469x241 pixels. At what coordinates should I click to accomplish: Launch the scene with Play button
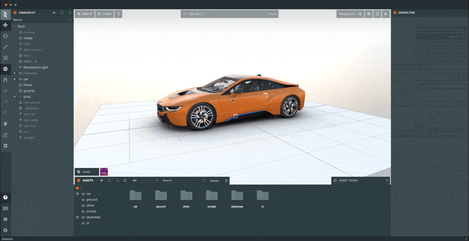click(386, 14)
